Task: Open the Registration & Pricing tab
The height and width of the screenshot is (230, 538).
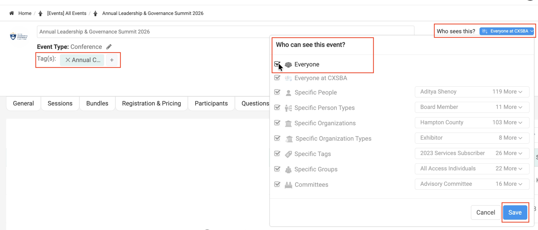Action: pos(151,103)
